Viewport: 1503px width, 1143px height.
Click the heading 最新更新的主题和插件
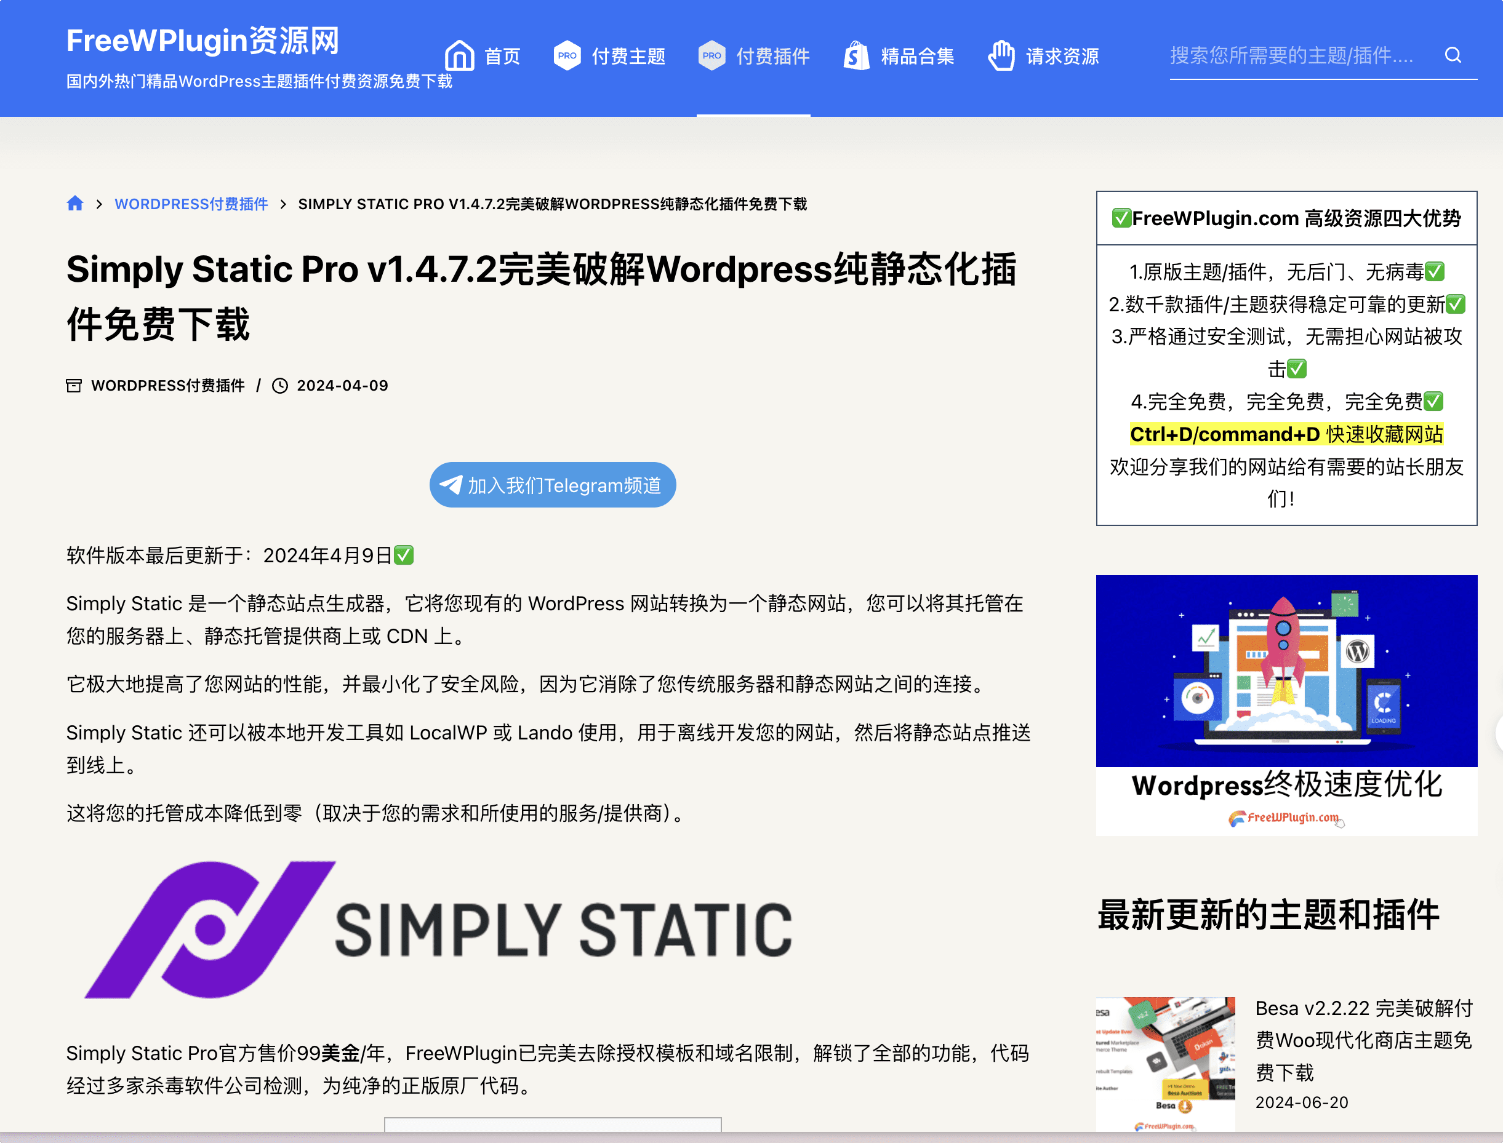tap(1269, 915)
